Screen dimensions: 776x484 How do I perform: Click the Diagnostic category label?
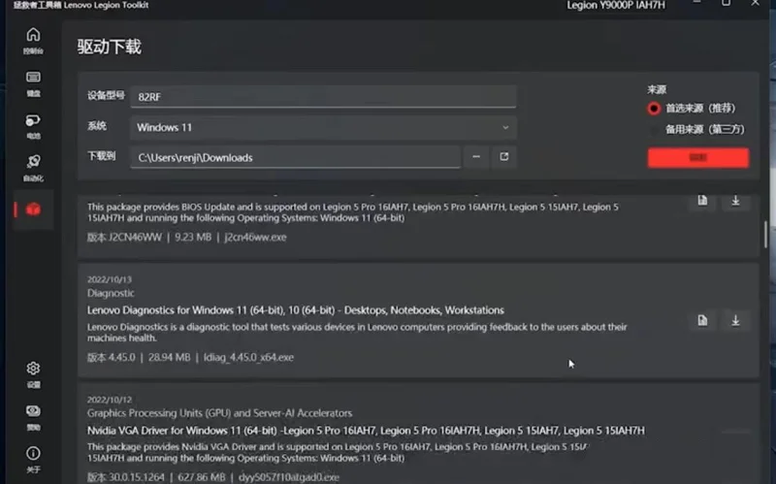[x=111, y=293]
